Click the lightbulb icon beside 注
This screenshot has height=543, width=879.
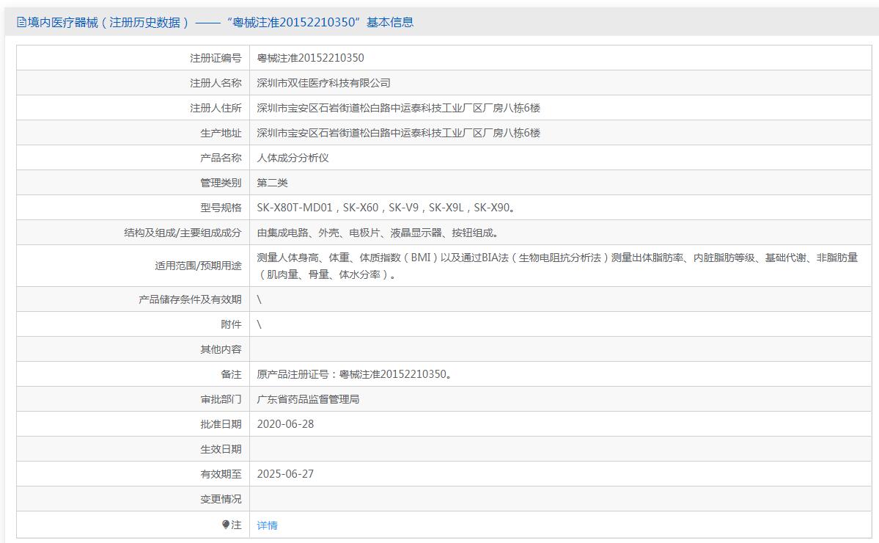point(226,525)
